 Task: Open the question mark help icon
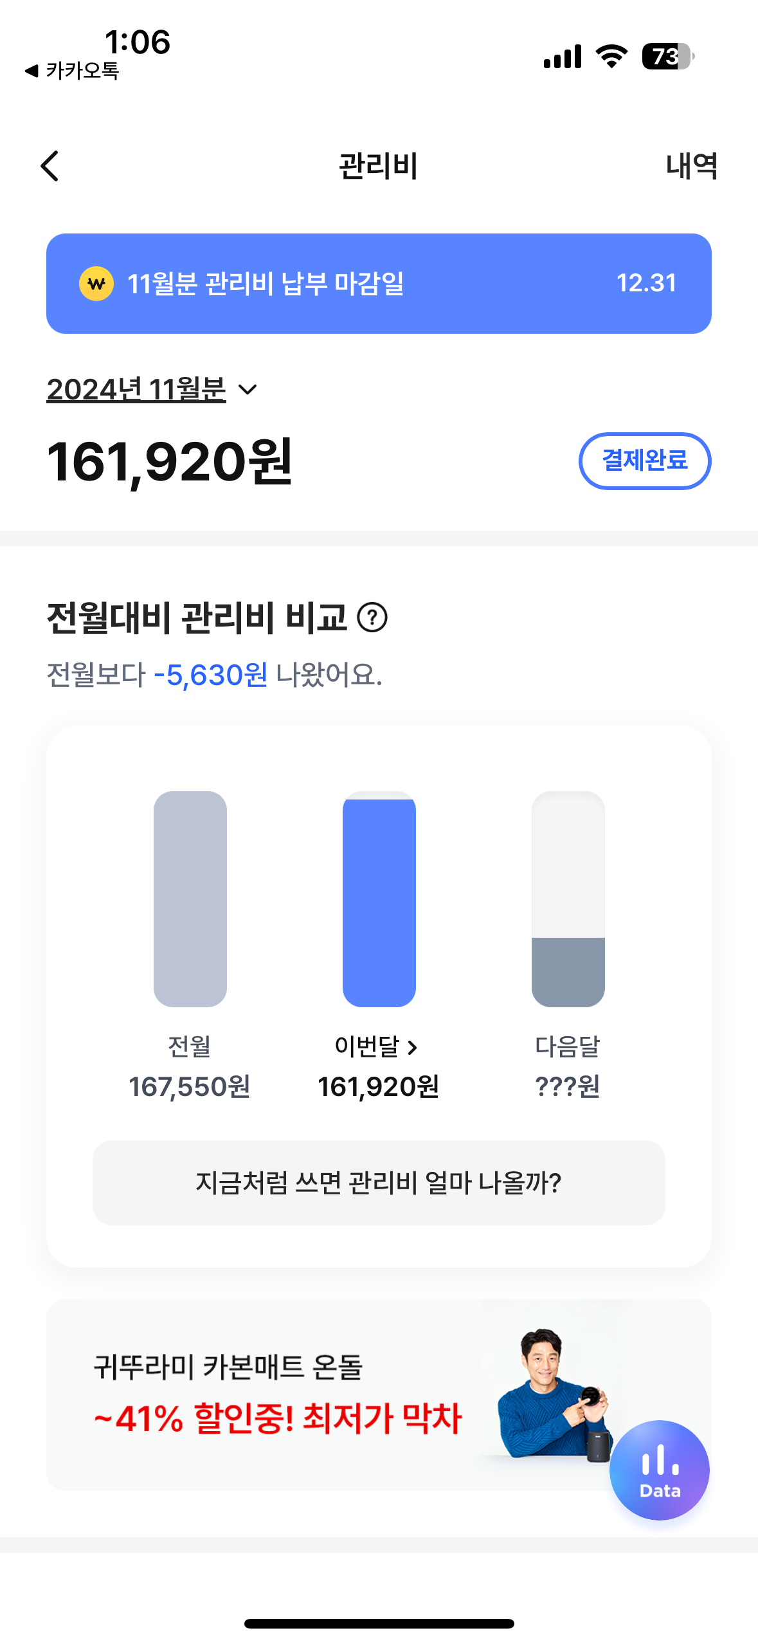(x=372, y=618)
